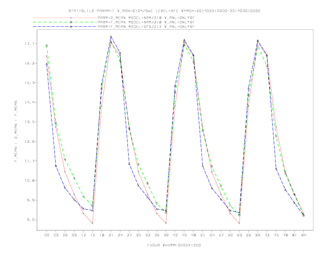
Task: Click the 51 forecast hour tick label
Action: click(203, 235)
